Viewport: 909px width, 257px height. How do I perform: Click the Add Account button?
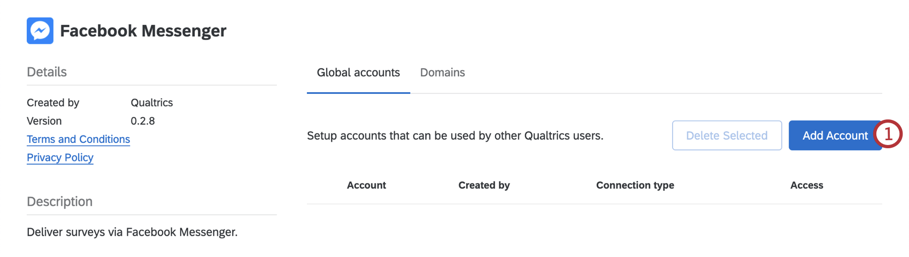(835, 135)
